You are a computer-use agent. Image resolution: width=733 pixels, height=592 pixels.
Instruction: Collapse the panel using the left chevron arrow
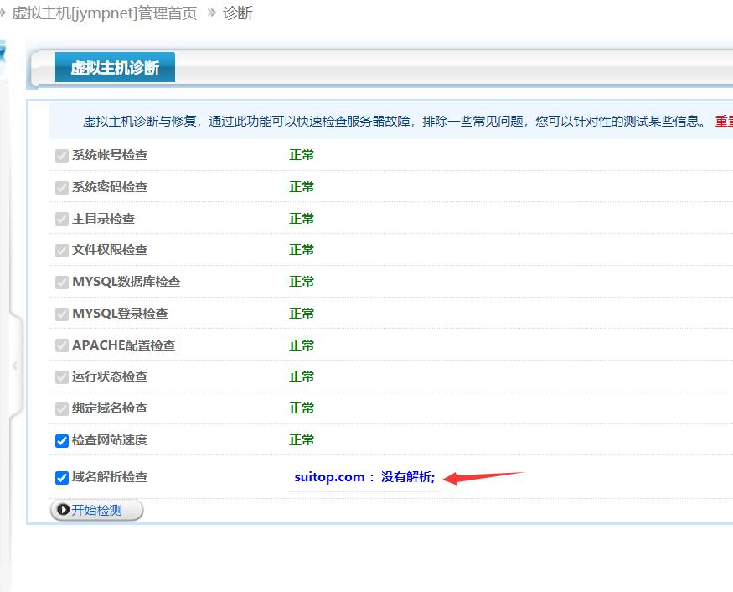pyautogui.click(x=14, y=366)
